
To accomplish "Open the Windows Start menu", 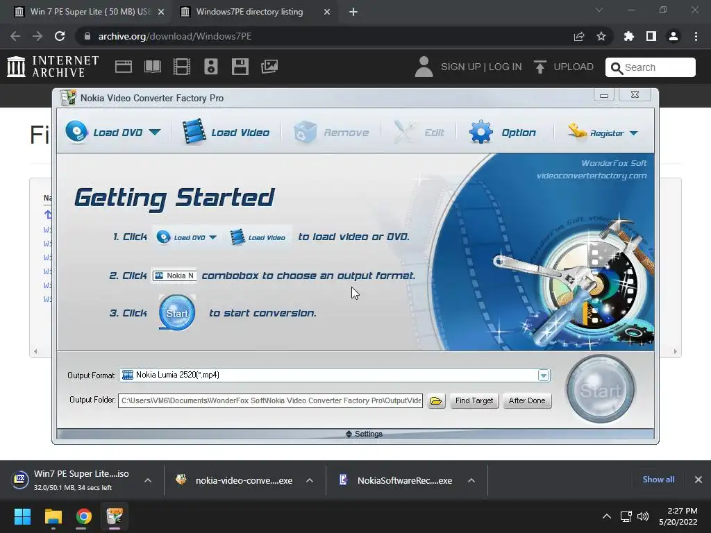I will [x=22, y=516].
